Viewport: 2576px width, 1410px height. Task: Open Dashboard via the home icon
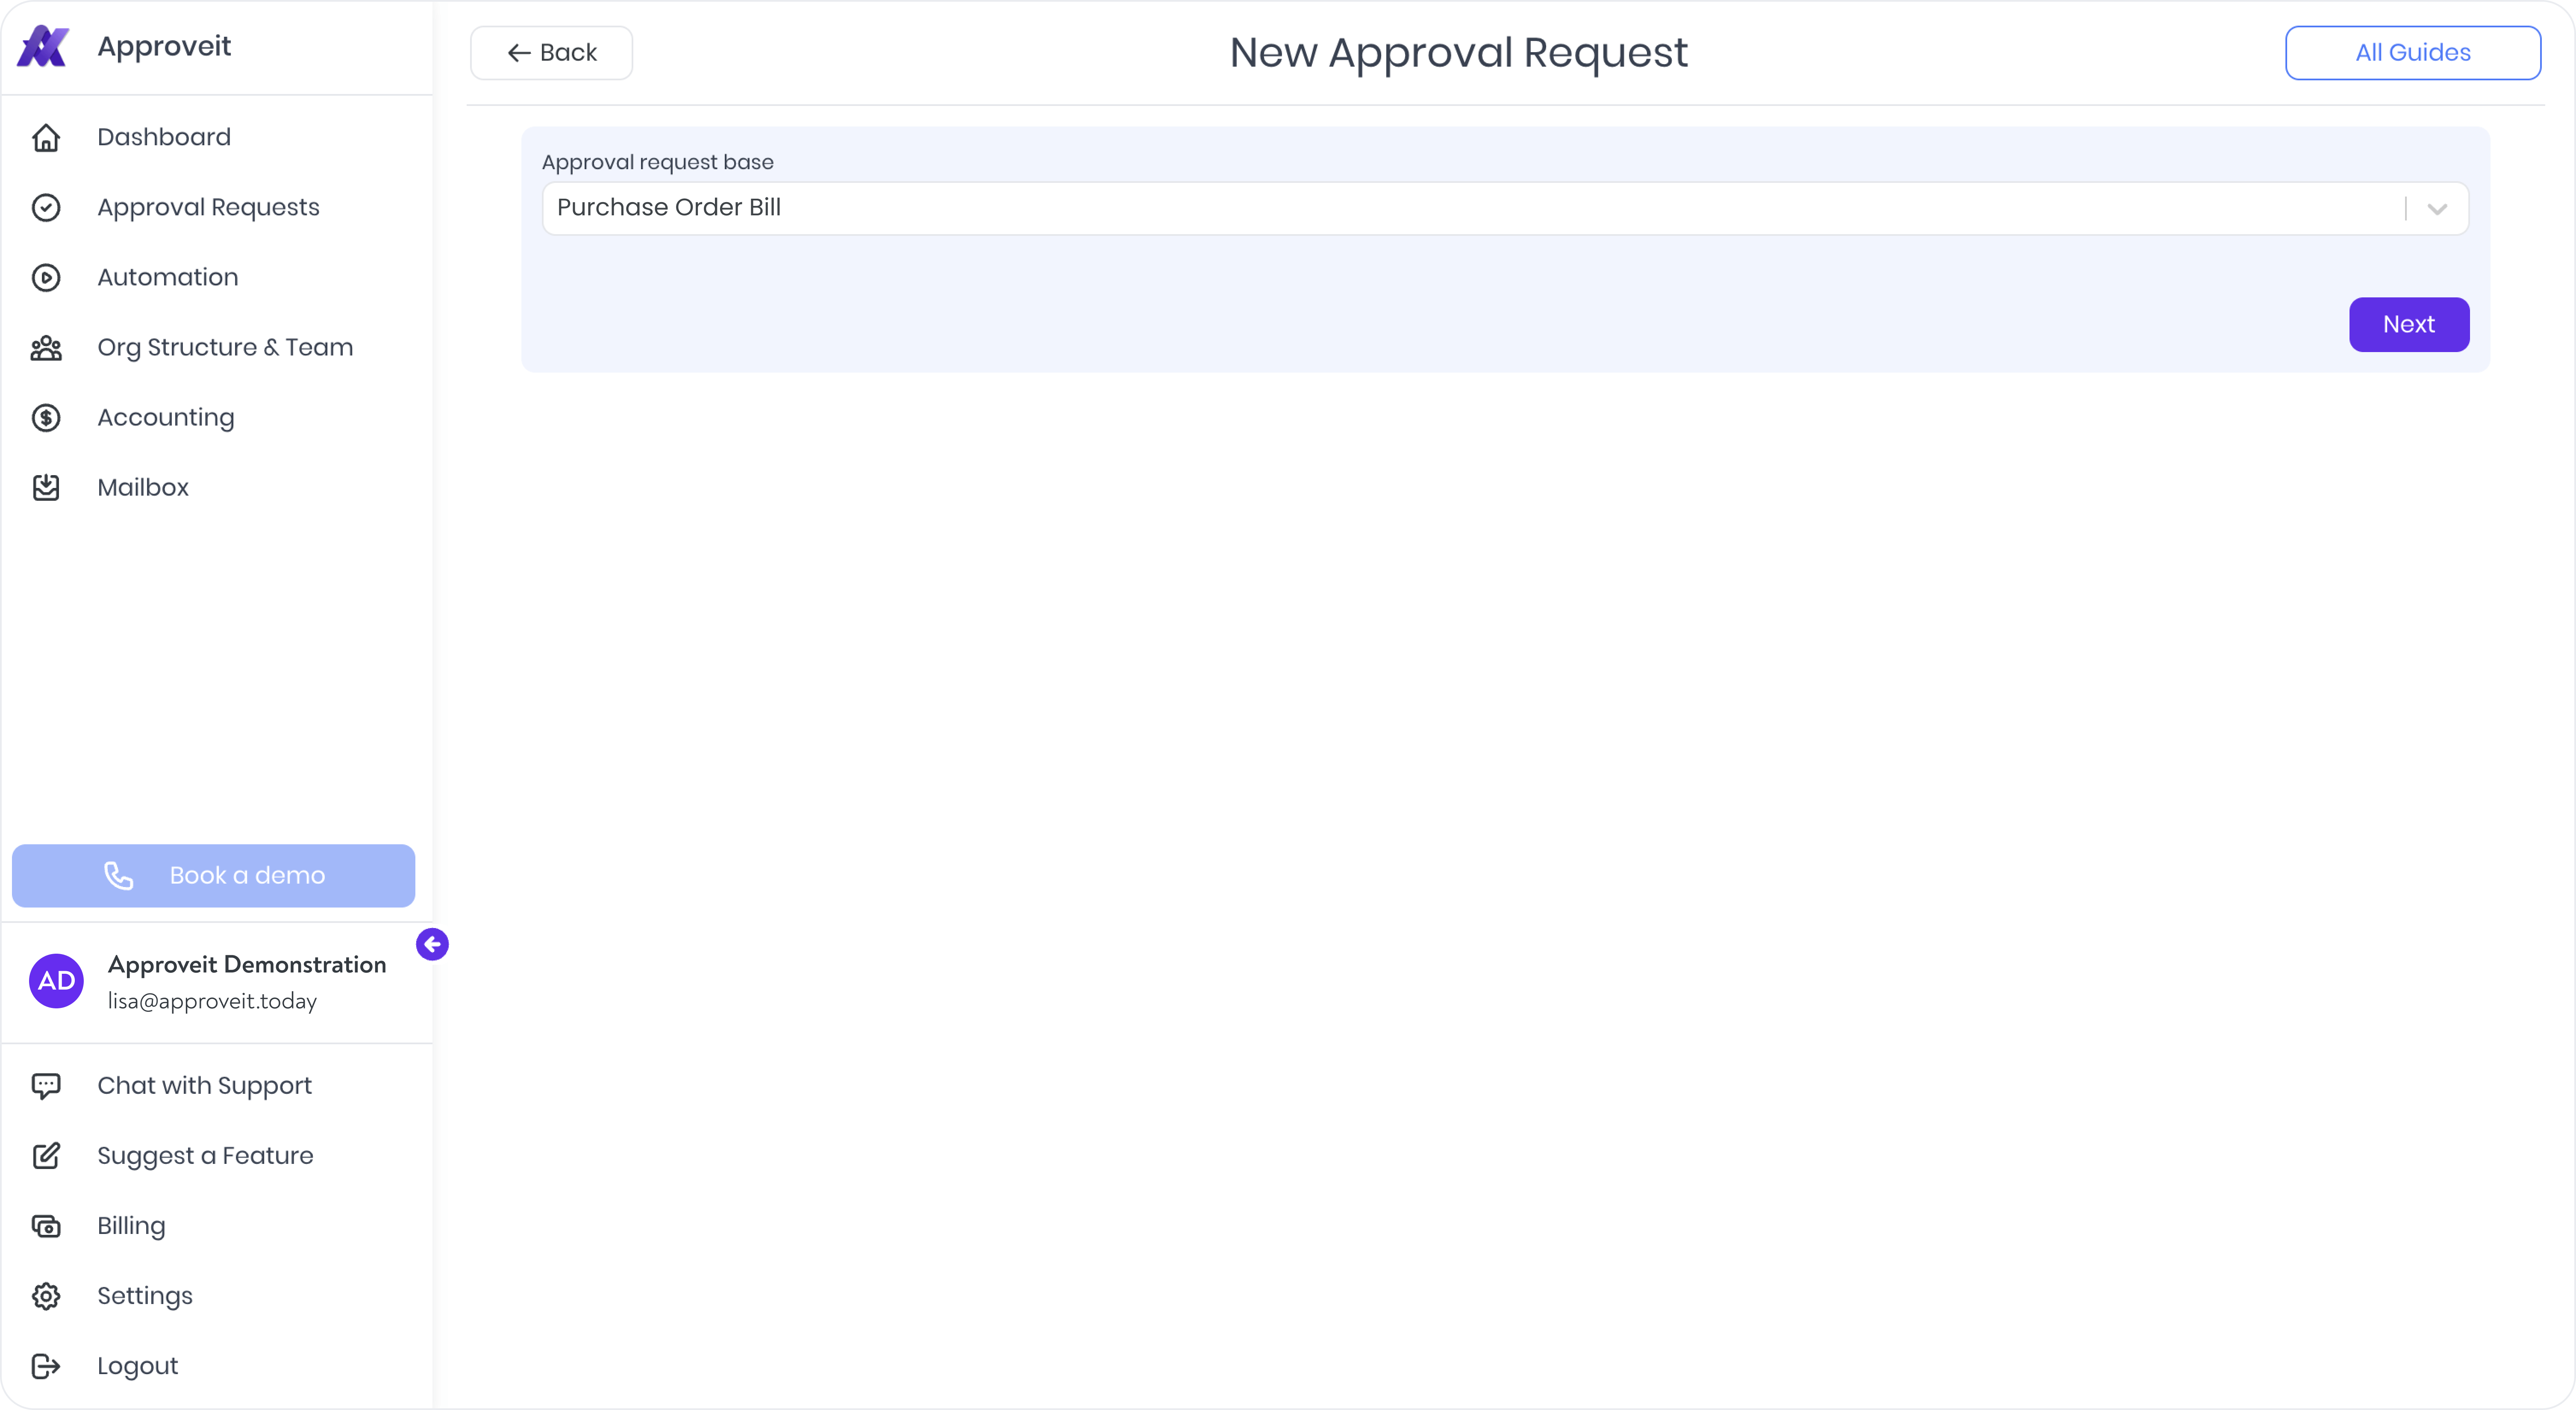coord(46,137)
